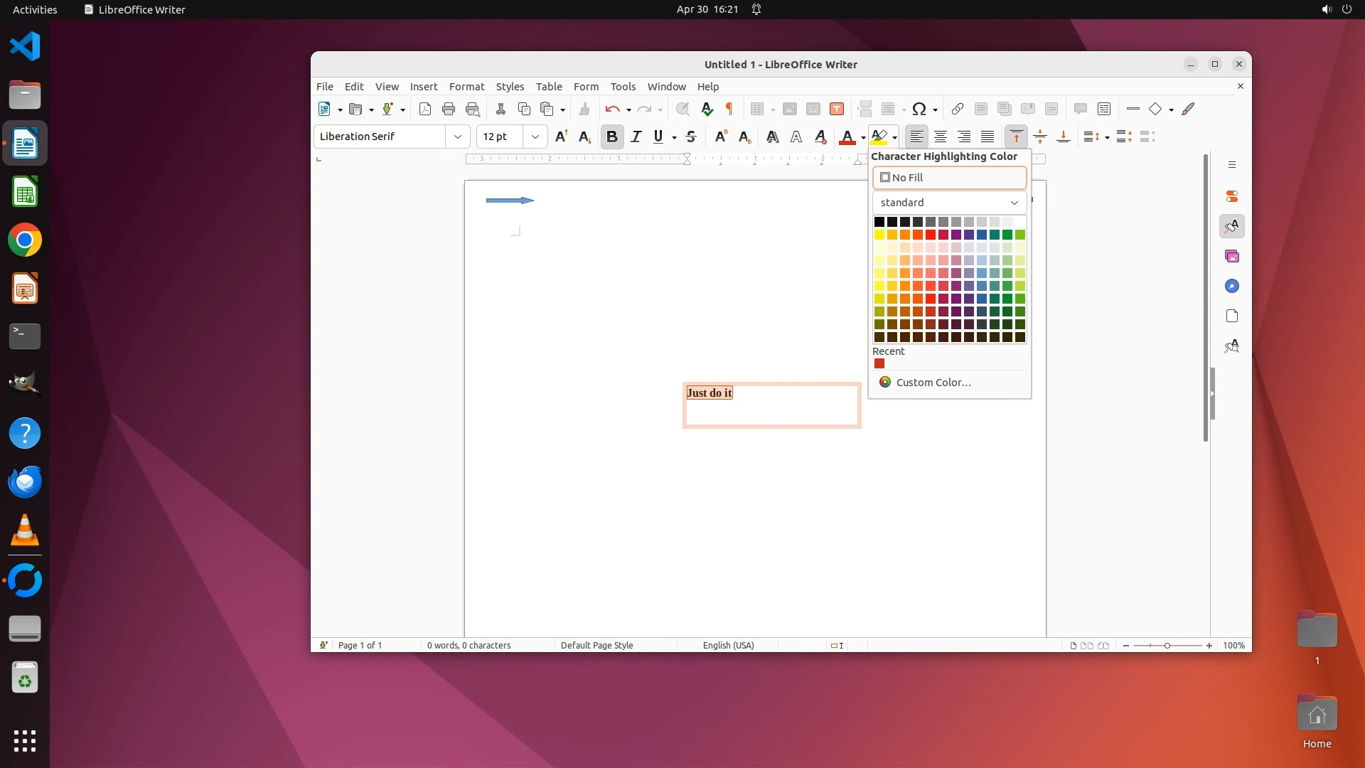The height and width of the screenshot is (768, 1365).
Task: Toggle Italic formatting
Action: click(x=636, y=137)
